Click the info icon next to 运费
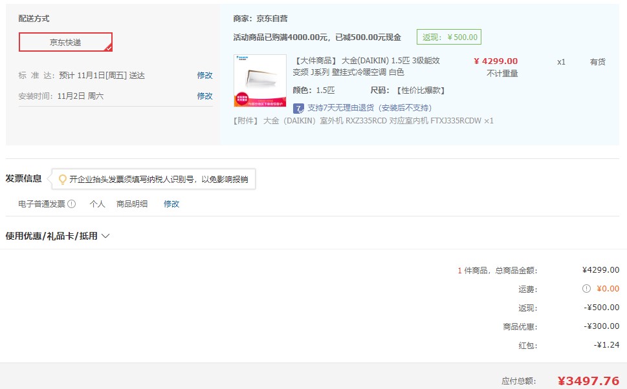This screenshot has width=627, height=389. click(586, 288)
